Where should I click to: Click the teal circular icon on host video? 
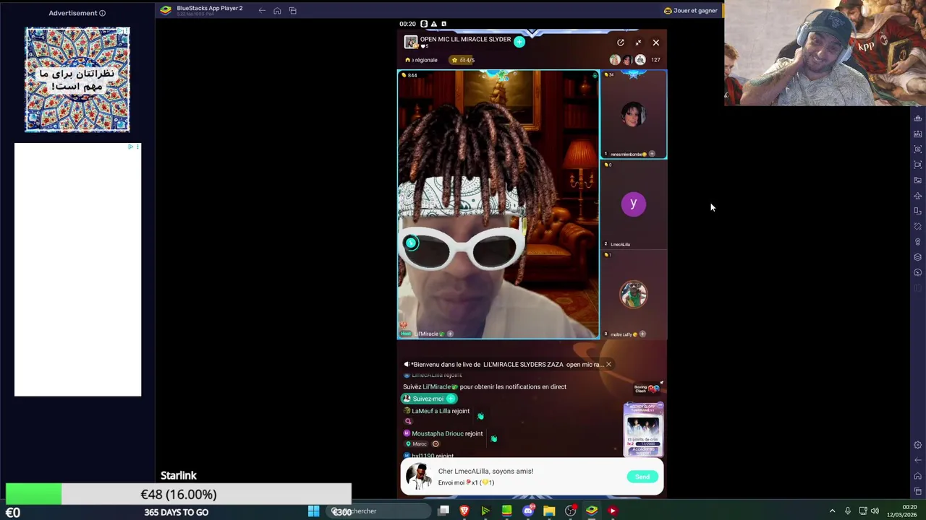411,243
